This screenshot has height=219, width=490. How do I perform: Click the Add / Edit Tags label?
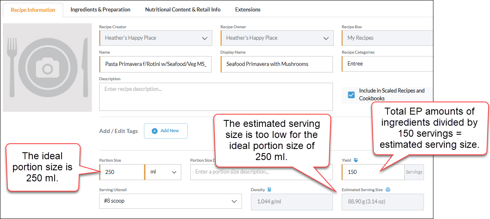coord(119,131)
